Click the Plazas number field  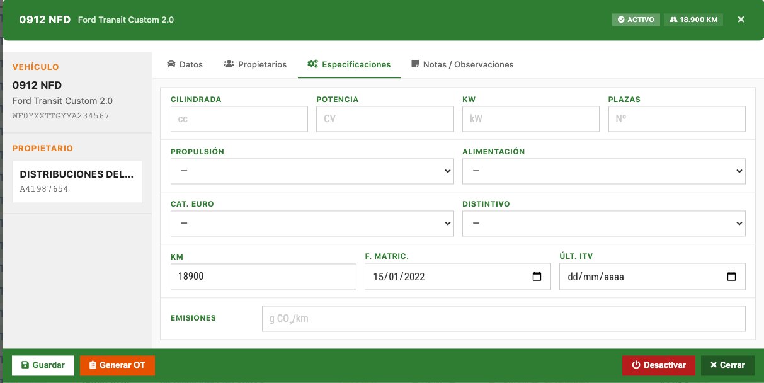point(677,118)
